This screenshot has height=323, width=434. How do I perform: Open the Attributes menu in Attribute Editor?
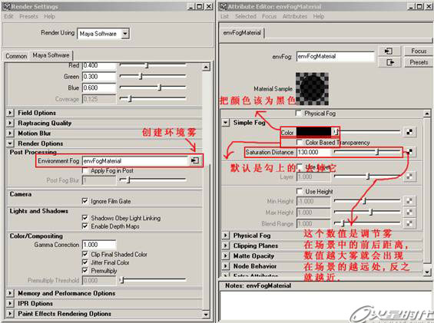(295, 16)
